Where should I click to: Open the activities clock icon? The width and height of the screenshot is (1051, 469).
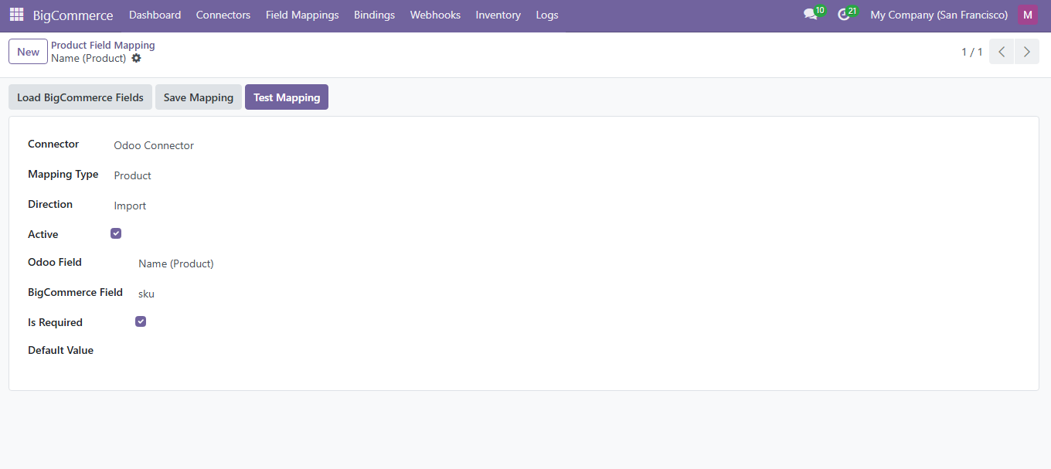pos(844,15)
